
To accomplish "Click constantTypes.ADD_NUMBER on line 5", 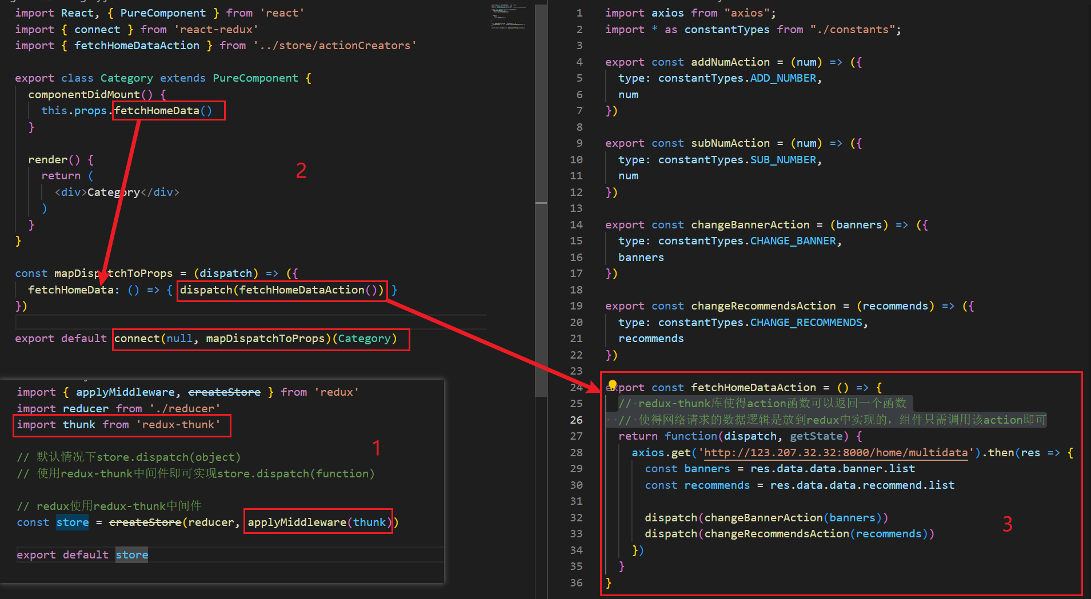I will coord(737,78).
